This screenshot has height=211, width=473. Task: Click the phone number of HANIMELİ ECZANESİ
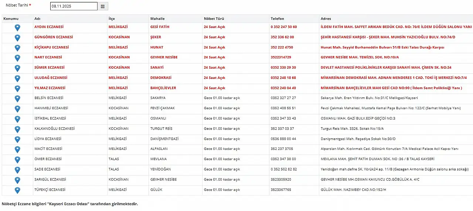click(x=283, y=108)
